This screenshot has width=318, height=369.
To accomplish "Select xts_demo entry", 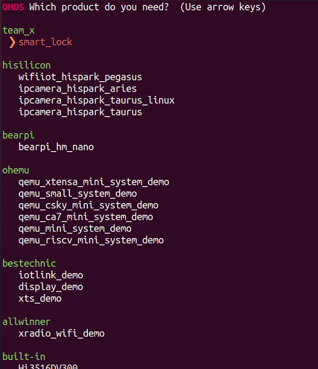I will click(x=40, y=298).
